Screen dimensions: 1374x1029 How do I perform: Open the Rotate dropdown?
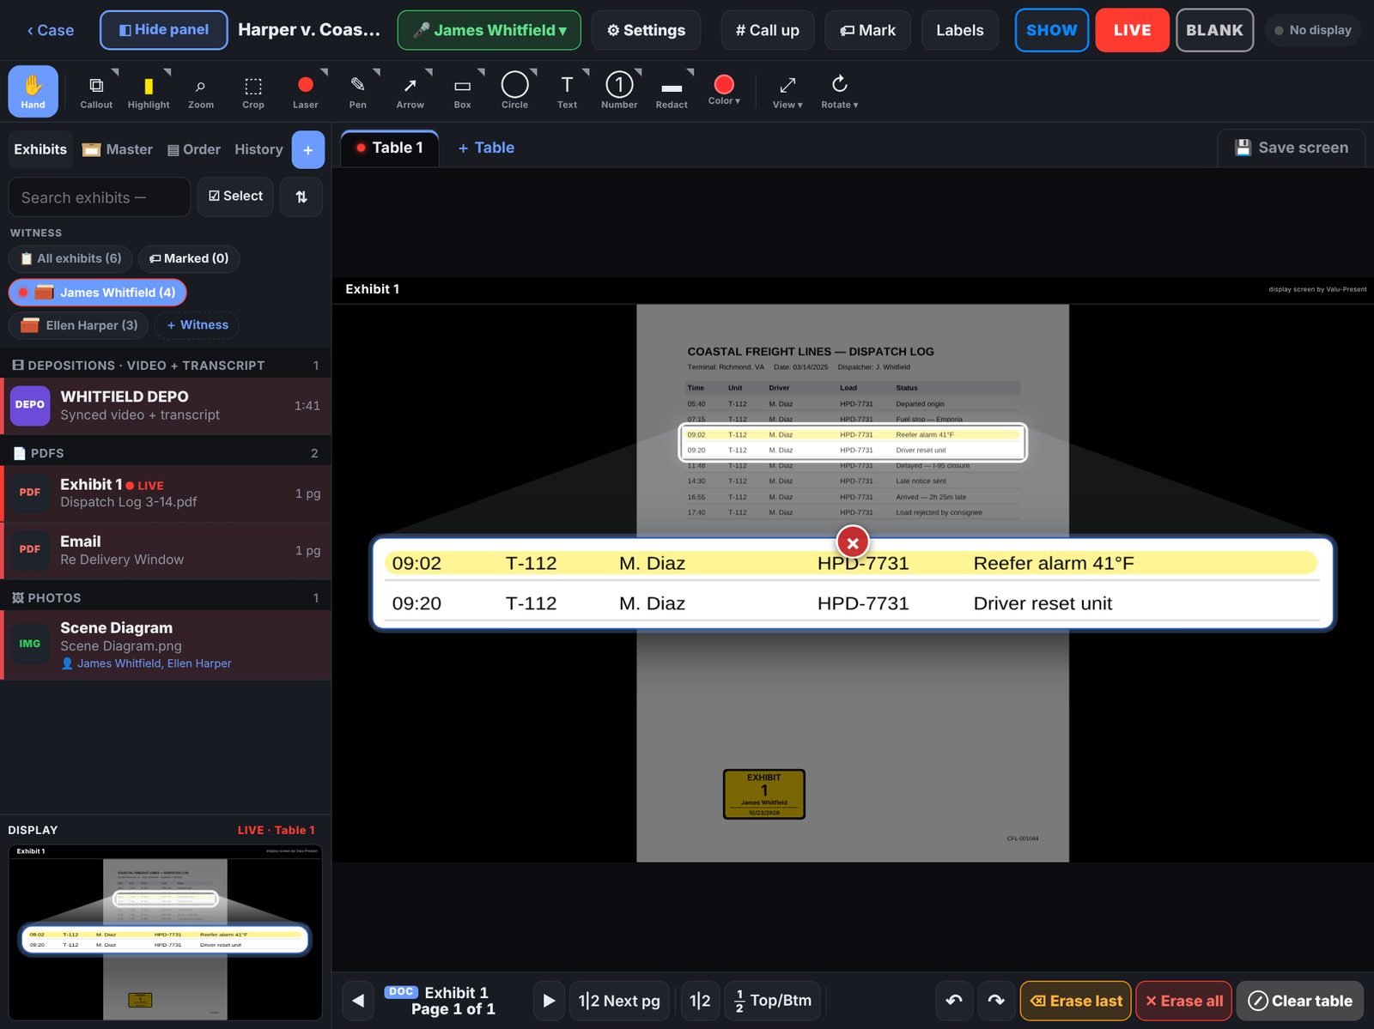[840, 91]
